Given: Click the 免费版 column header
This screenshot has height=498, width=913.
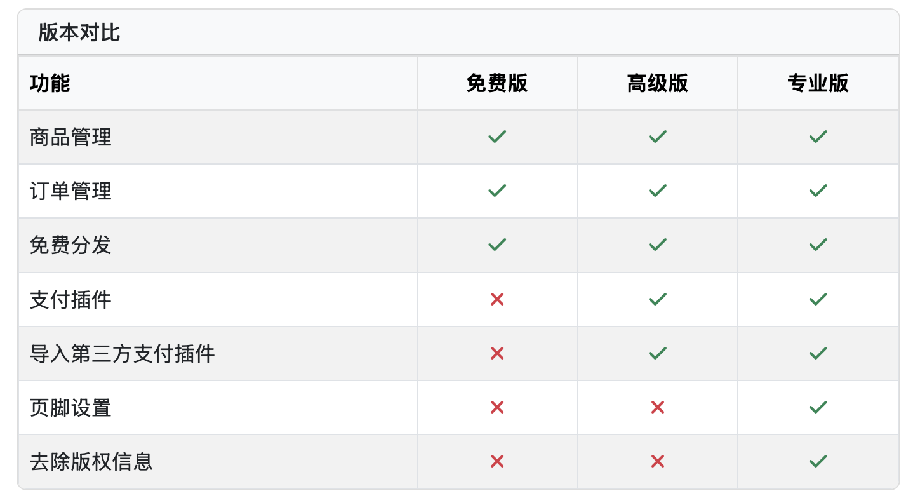Looking at the screenshot, I should (x=497, y=83).
